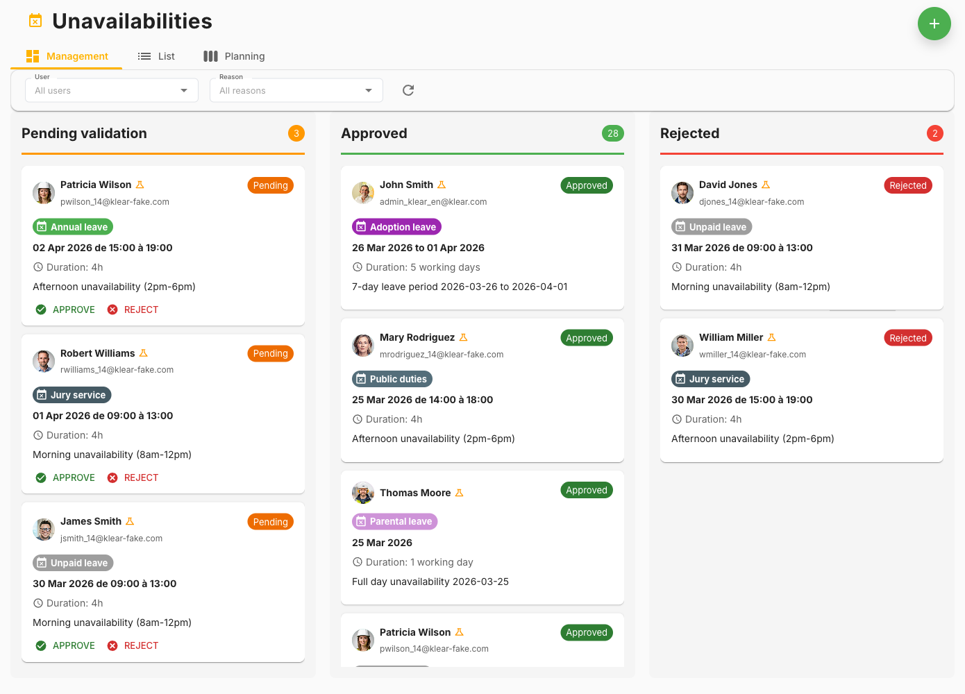Switch to the Planning tab

(234, 56)
